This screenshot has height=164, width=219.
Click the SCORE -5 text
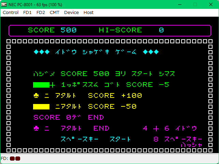point(148,85)
